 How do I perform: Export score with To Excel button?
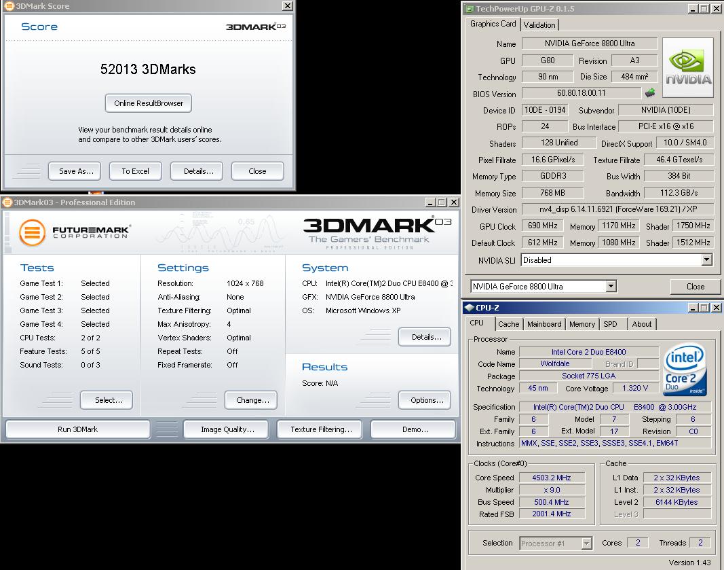tap(135, 171)
